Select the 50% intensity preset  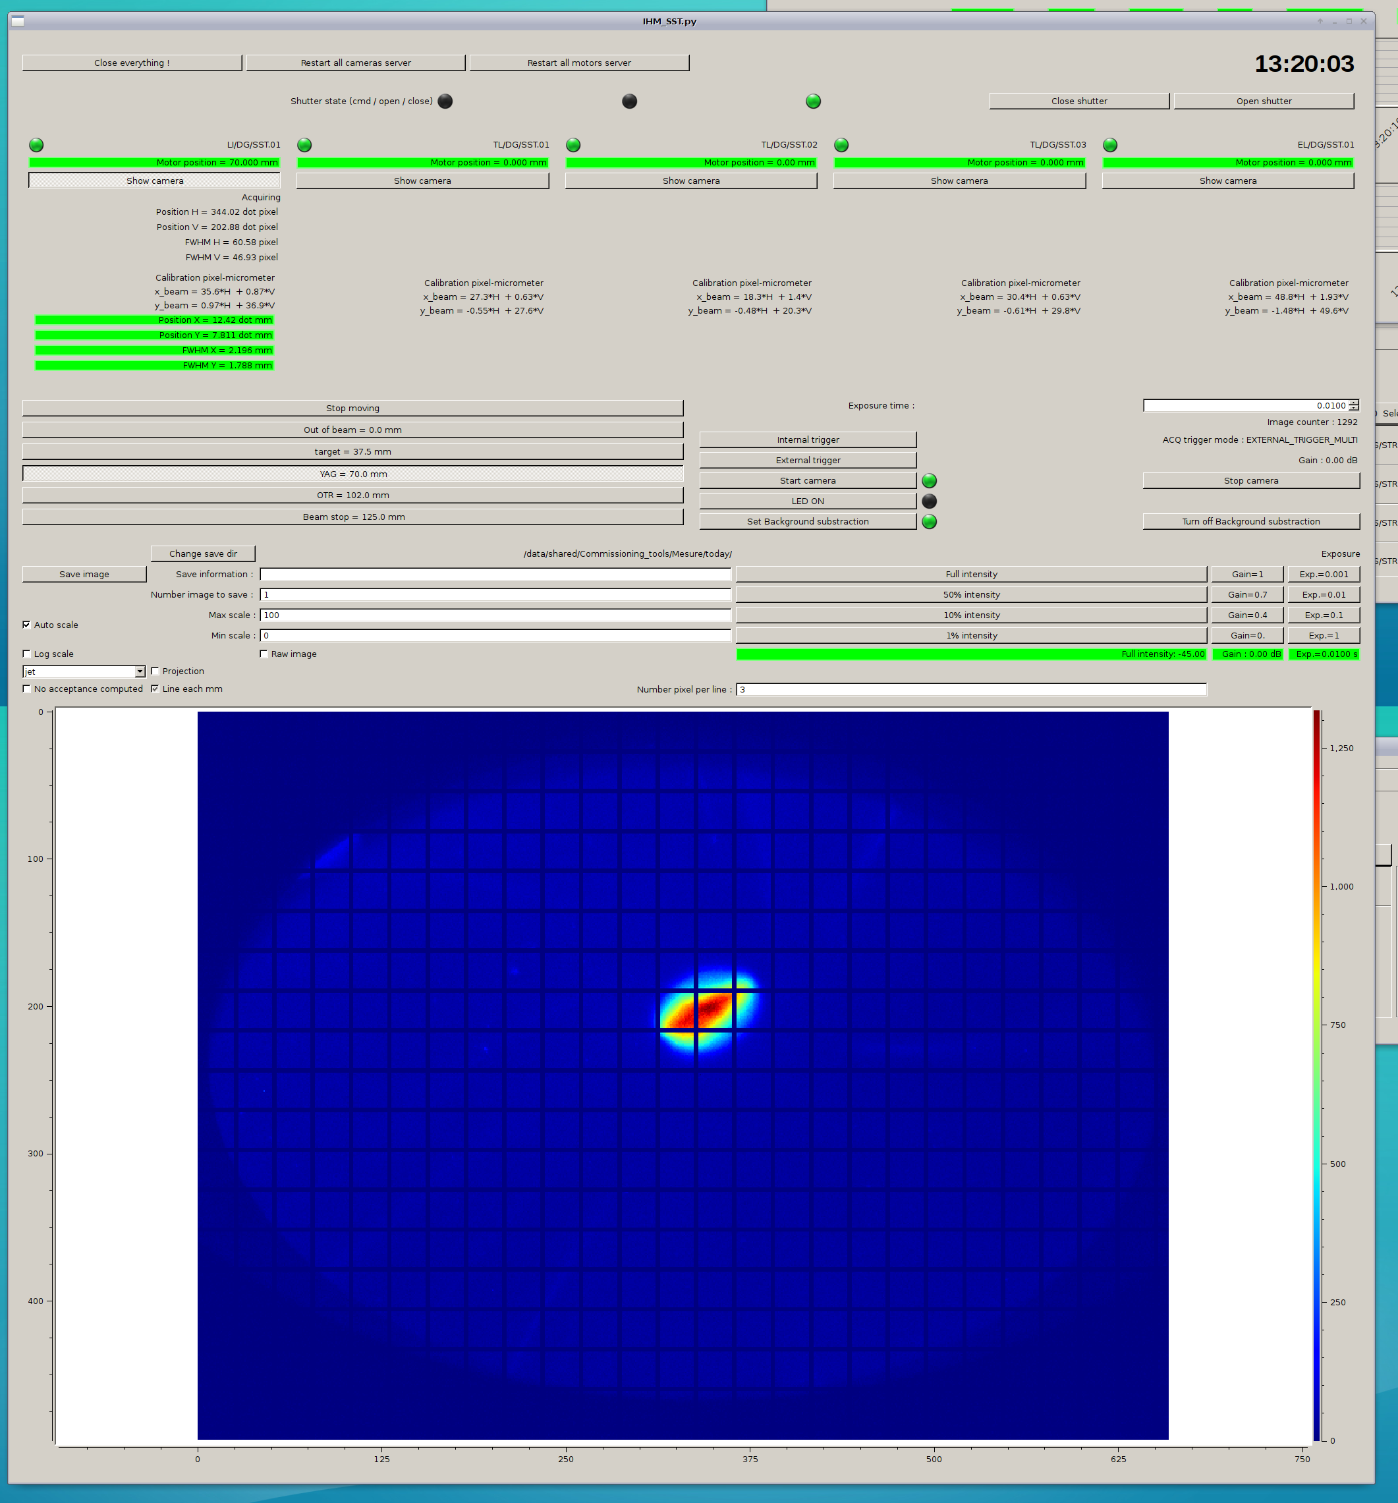point(971,595)
